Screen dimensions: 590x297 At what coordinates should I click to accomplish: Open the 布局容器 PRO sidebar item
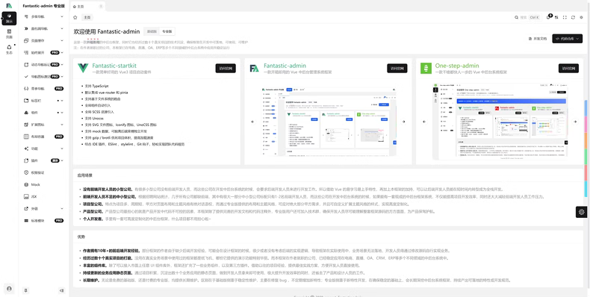pos(43,137)
